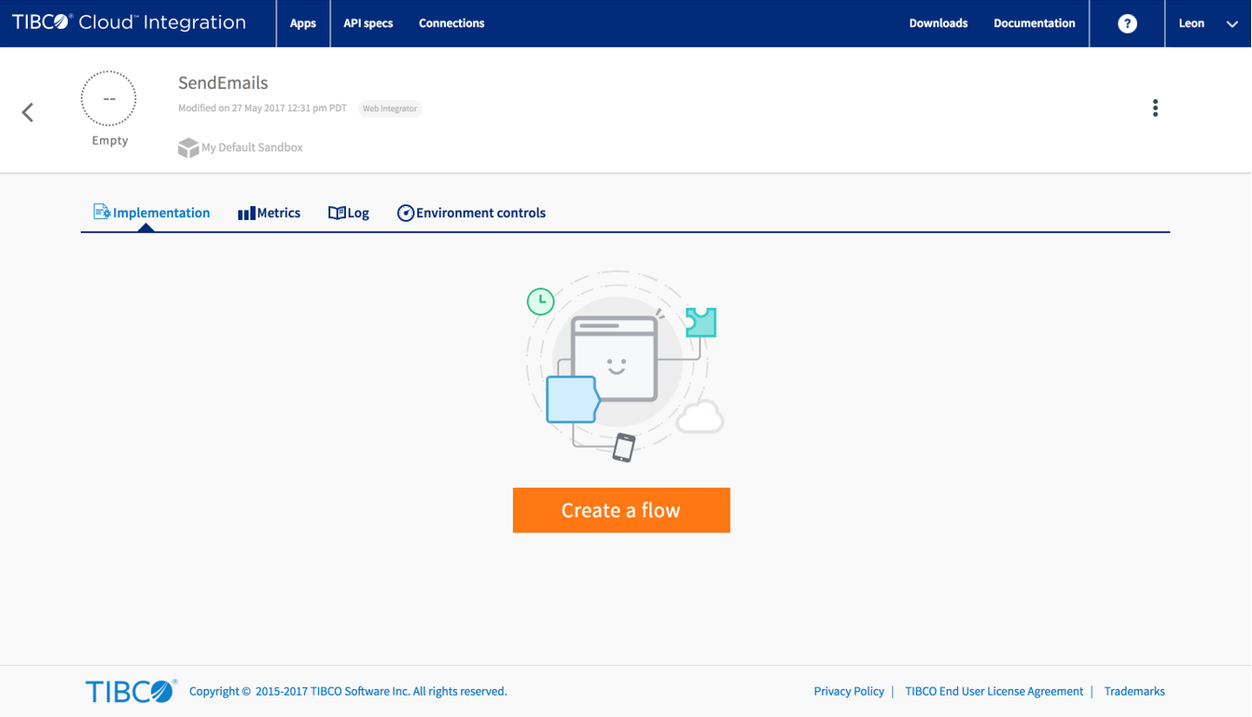This screenshot has height=717, width=1252.
Task: Click the help question mark icon
Action: [1127, 24]
